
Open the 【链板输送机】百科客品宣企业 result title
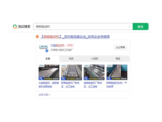(75, 37)
